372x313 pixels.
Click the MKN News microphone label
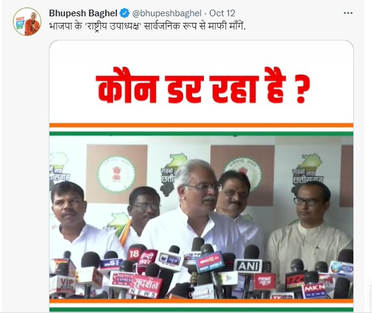tap(315, 291)
